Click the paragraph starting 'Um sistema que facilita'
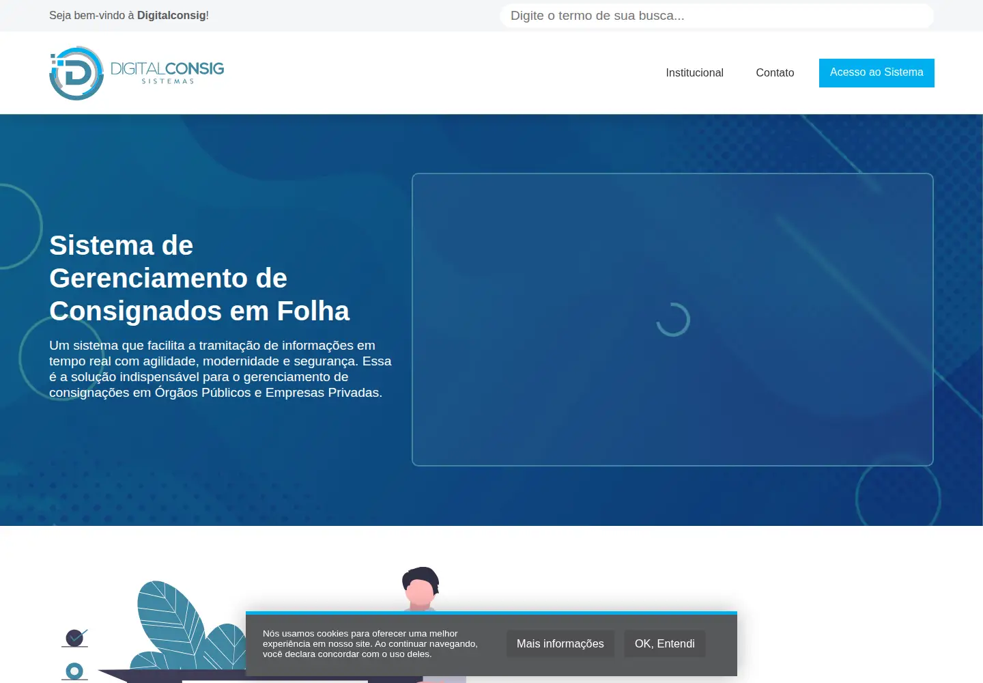This screenshot has height=683, width=983. click(220, 369)
